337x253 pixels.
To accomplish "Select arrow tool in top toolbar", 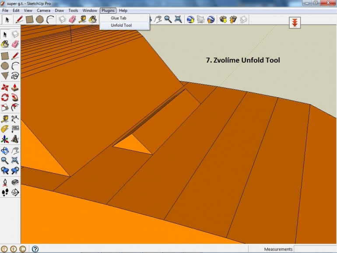I will point(7,20).
